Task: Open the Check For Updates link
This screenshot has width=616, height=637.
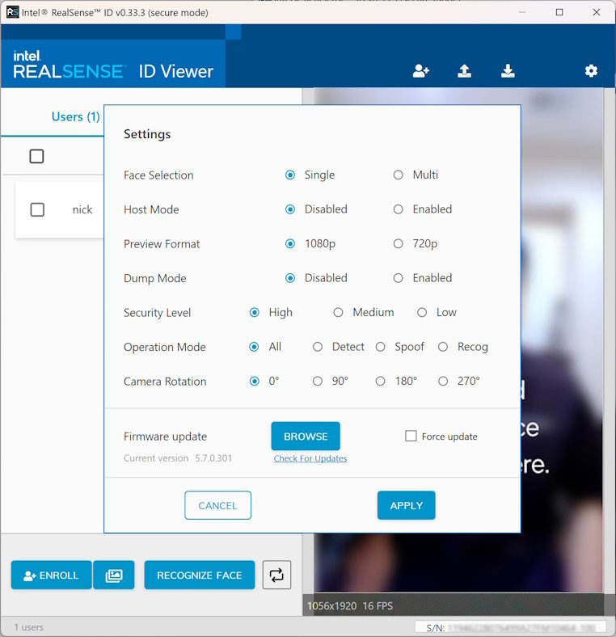Action: coord(310,458)
